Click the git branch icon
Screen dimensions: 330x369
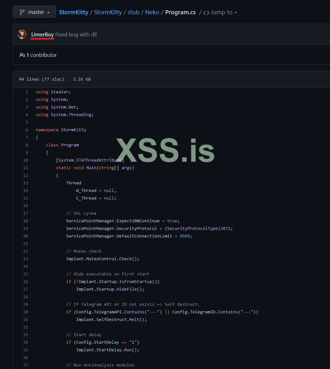[22, 12]
